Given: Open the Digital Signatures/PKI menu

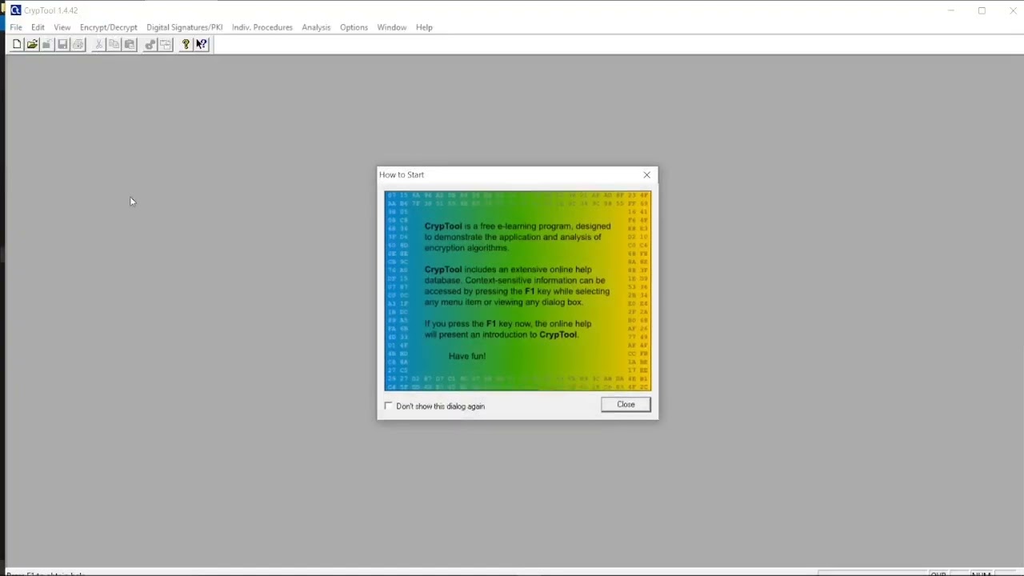Looking at the screenshot, I should tap(184, 27).
